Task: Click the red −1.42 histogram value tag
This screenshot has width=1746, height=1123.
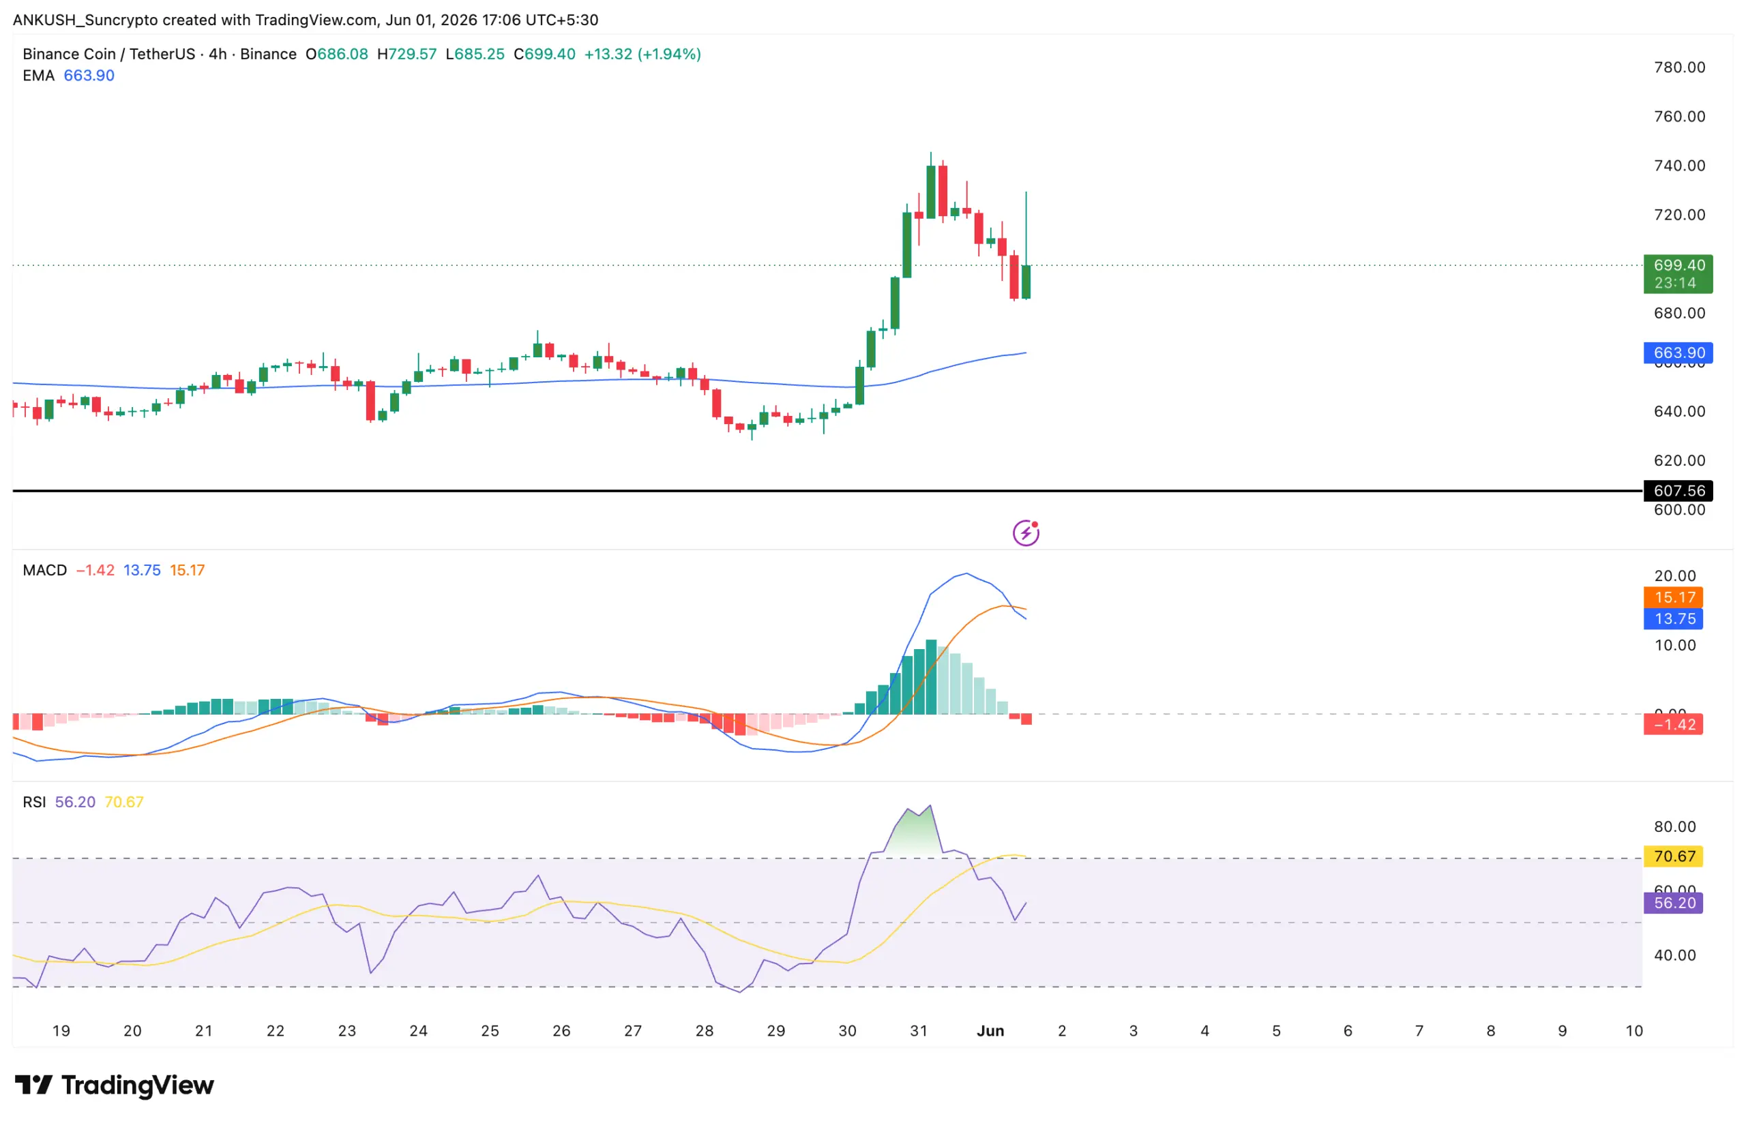Action: click(1673, 724)
